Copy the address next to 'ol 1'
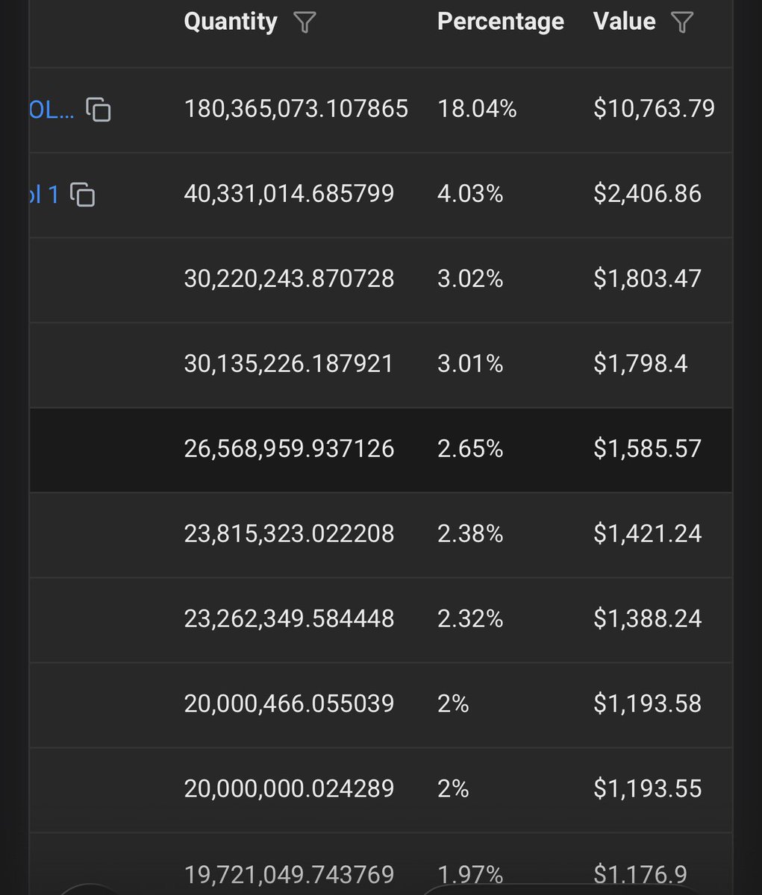This screenshot has height=895, width=762. 82,195
